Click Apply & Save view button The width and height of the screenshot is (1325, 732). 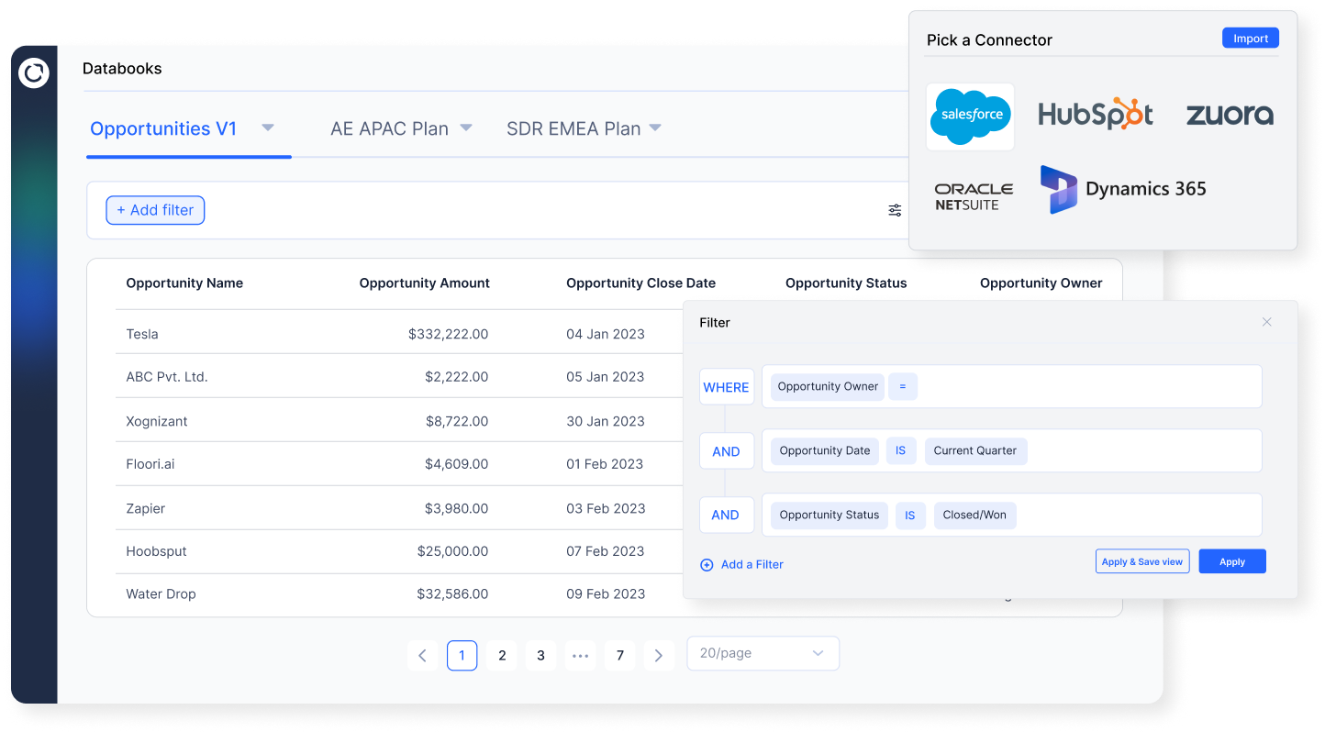1141,561
